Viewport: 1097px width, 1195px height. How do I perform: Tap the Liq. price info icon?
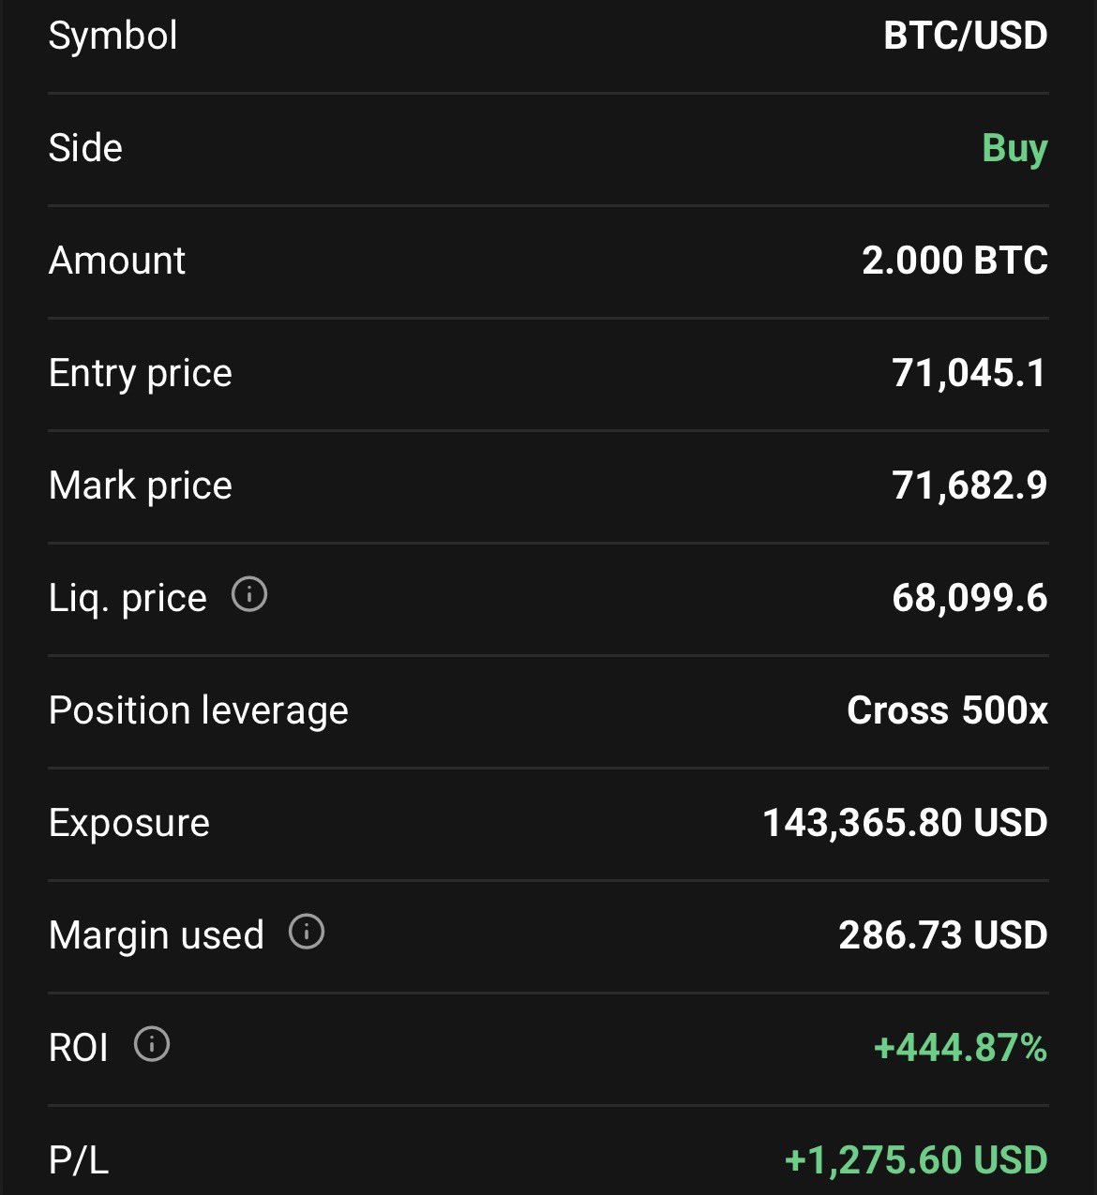click(249, 594)
